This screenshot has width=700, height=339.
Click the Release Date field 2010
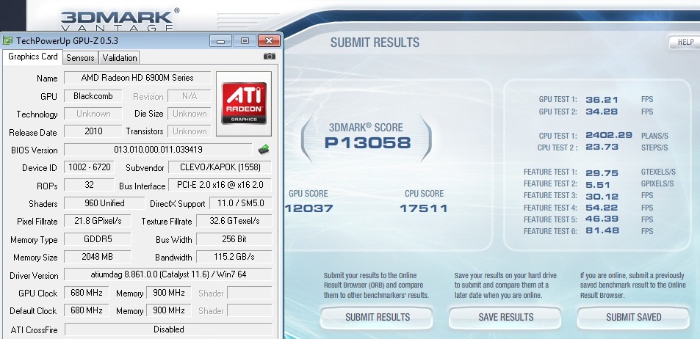(x=93, y=131)
